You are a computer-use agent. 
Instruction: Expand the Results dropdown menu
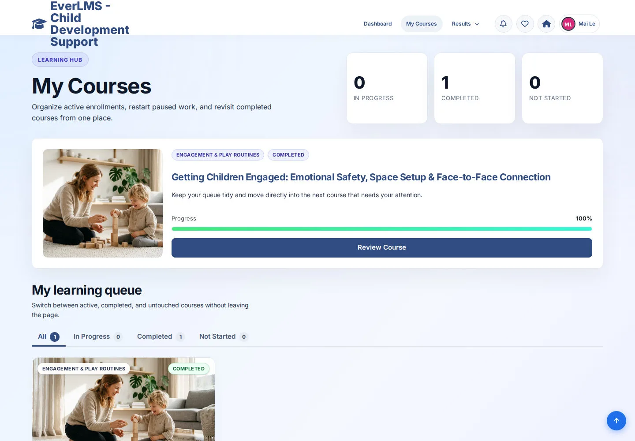click(x=465, y=24)
